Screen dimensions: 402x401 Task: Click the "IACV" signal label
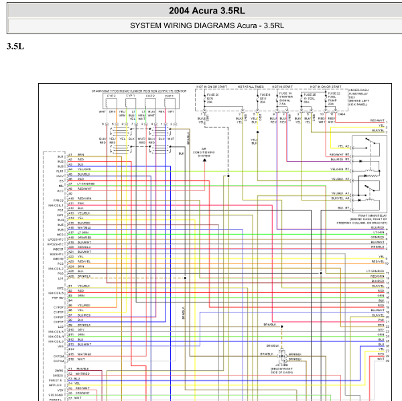click(x=60, y=176)
